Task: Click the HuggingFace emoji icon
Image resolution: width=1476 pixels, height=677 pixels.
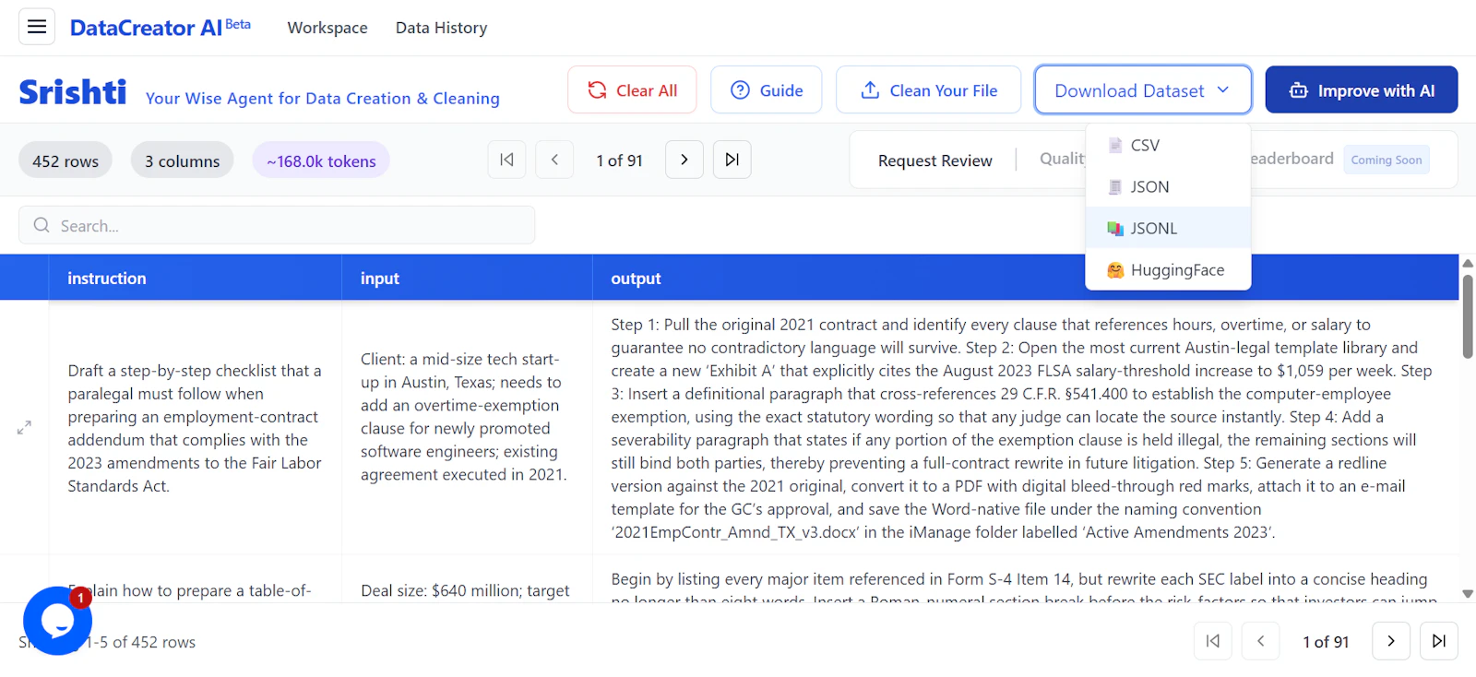Action: (1115, 270)
